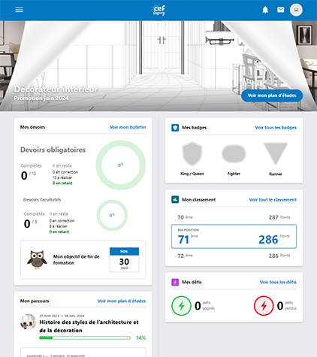Screen dimensions: 317x357
Task: Click the 286 Points personal score
Action: [x=274, y=239]
